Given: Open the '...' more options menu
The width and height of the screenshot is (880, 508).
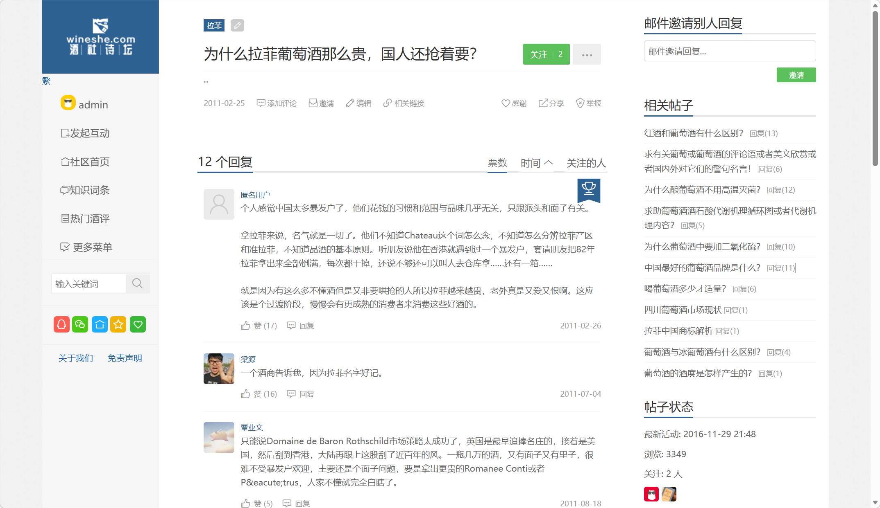Looking at the screenshot, I should (587, 54).
